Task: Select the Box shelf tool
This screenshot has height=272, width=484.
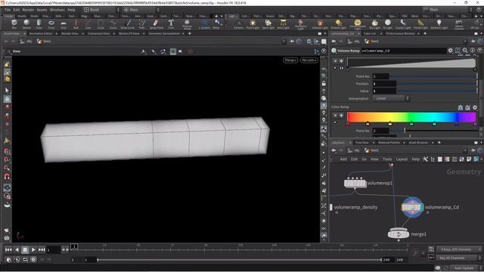Action: tap(14, 23)
